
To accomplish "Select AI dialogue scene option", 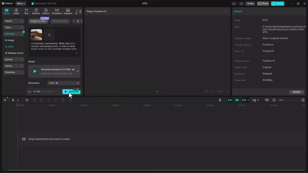I will tap(14, 53).
